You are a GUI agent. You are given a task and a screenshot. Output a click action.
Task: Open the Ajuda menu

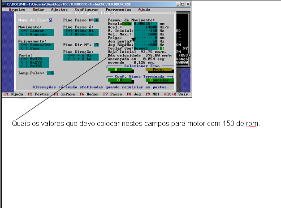(x=144, y=9)
